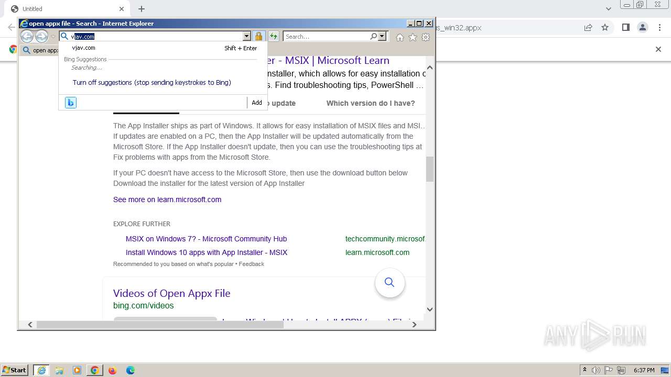Click the IE Search box
This screenshot has width=671, height=377.
point(327,36)
